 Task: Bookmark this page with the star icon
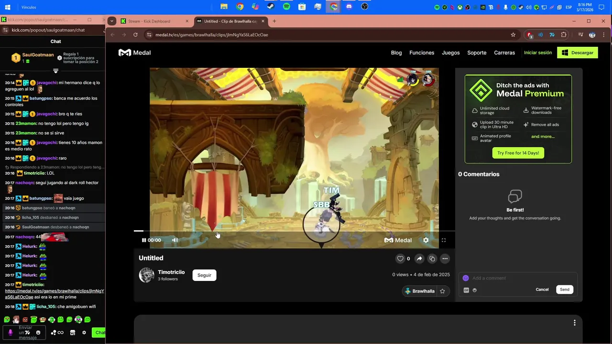(x=513, y=35)
